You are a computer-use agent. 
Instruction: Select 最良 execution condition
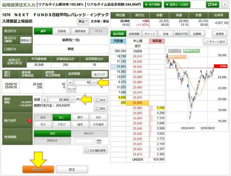(43, 117)
